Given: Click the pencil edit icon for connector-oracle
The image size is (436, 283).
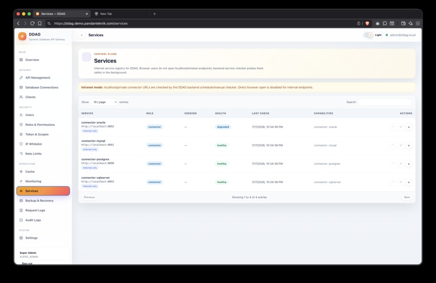Looking at the screenshot, I should pos(392,127).
